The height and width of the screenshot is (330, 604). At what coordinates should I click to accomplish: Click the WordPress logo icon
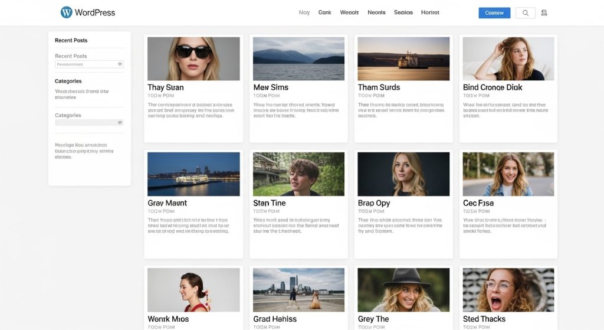66,12
